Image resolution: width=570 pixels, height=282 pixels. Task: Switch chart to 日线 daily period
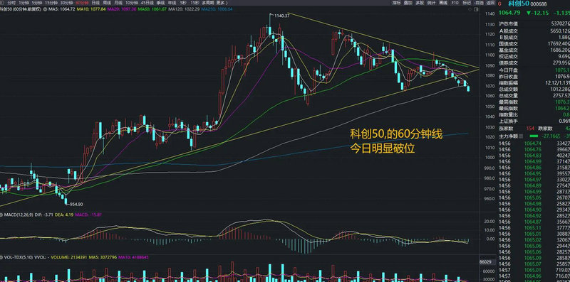tap(95, 3)
